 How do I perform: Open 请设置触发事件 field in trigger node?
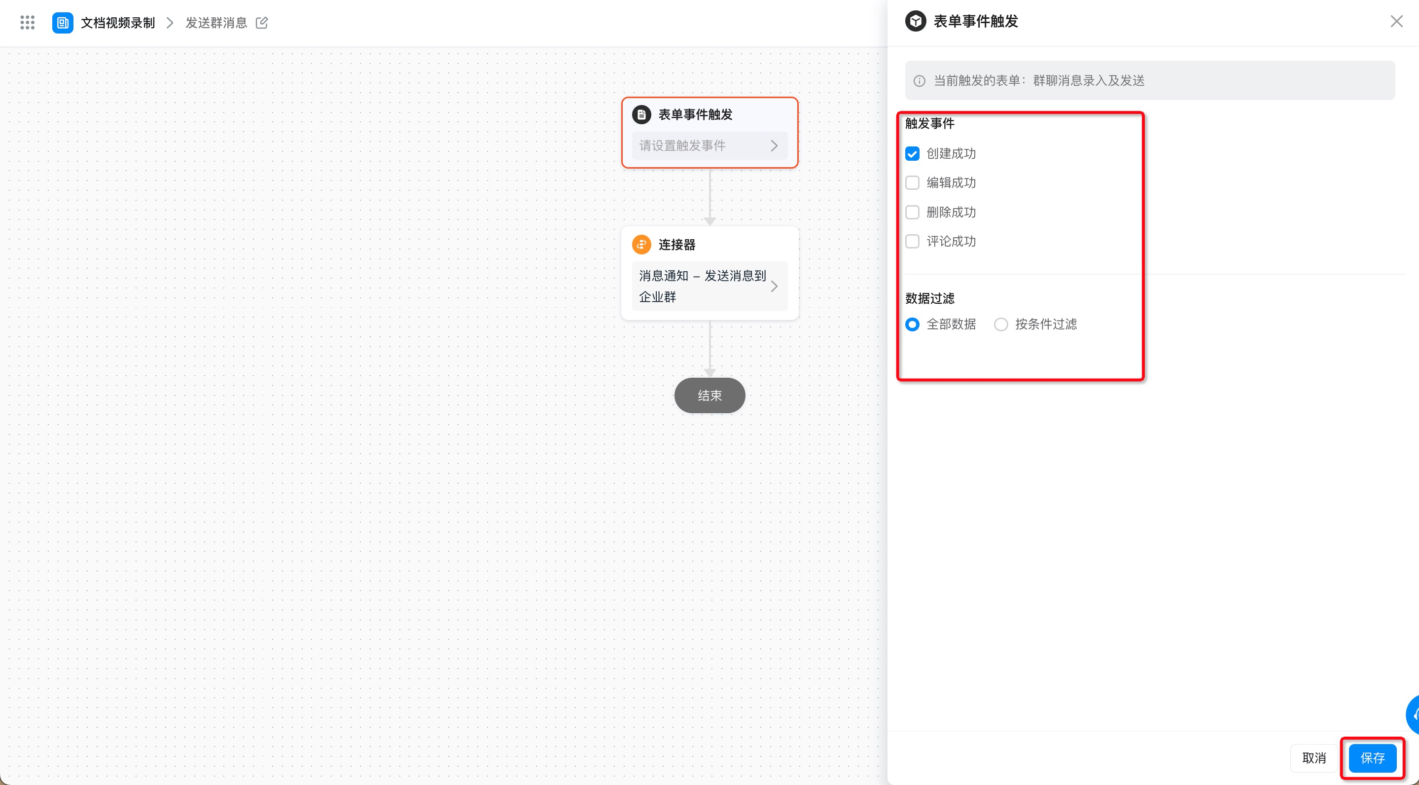709,145
